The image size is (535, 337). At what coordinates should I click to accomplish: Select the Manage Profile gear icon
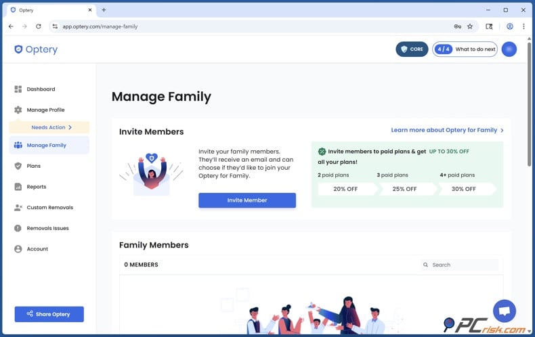click(18, 110)
